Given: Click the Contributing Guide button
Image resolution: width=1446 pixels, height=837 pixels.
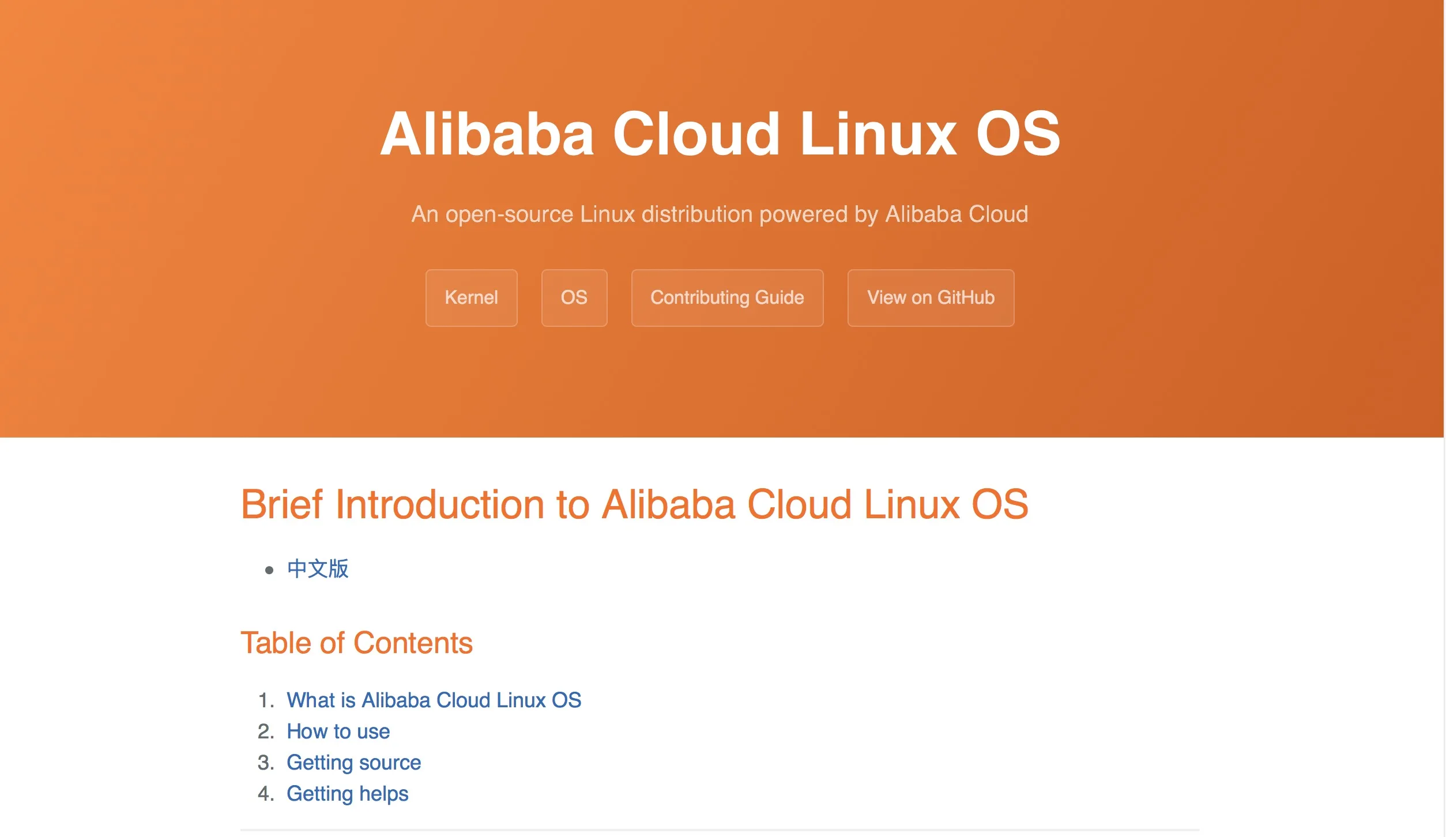Looking at the screenshot, I should pyautogui.click(x=726, y=298).
